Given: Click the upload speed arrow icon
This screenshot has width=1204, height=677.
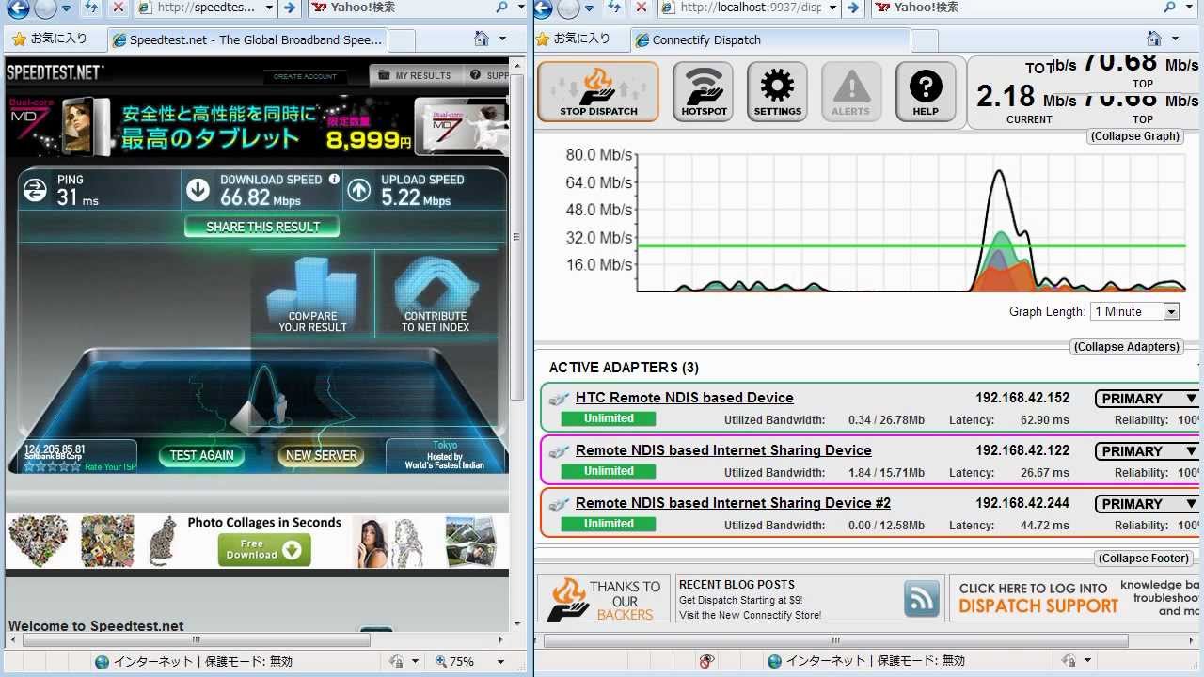Looking at the screenshot, I should pyautogui.click(x=358, y=190).
